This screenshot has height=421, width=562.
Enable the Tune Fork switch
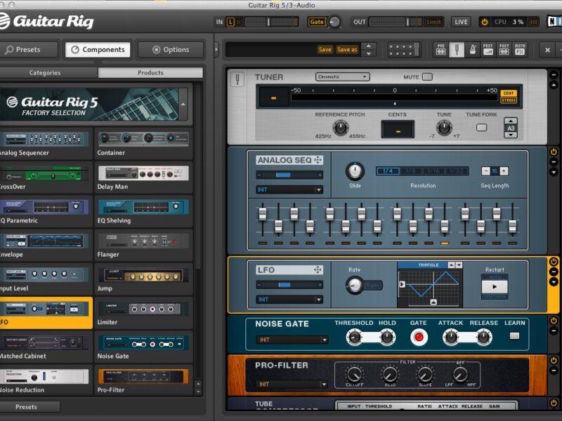coord(481,128)
